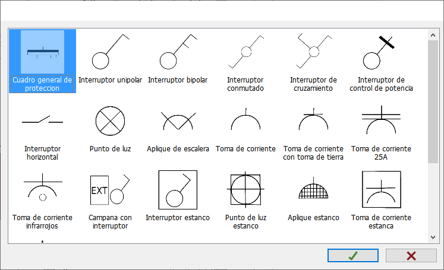The height and width of the screenshot is (270, 444).
Task: Click the vertical scrollbar thumb
Action: pyautogui.click(x=433, y=102)
